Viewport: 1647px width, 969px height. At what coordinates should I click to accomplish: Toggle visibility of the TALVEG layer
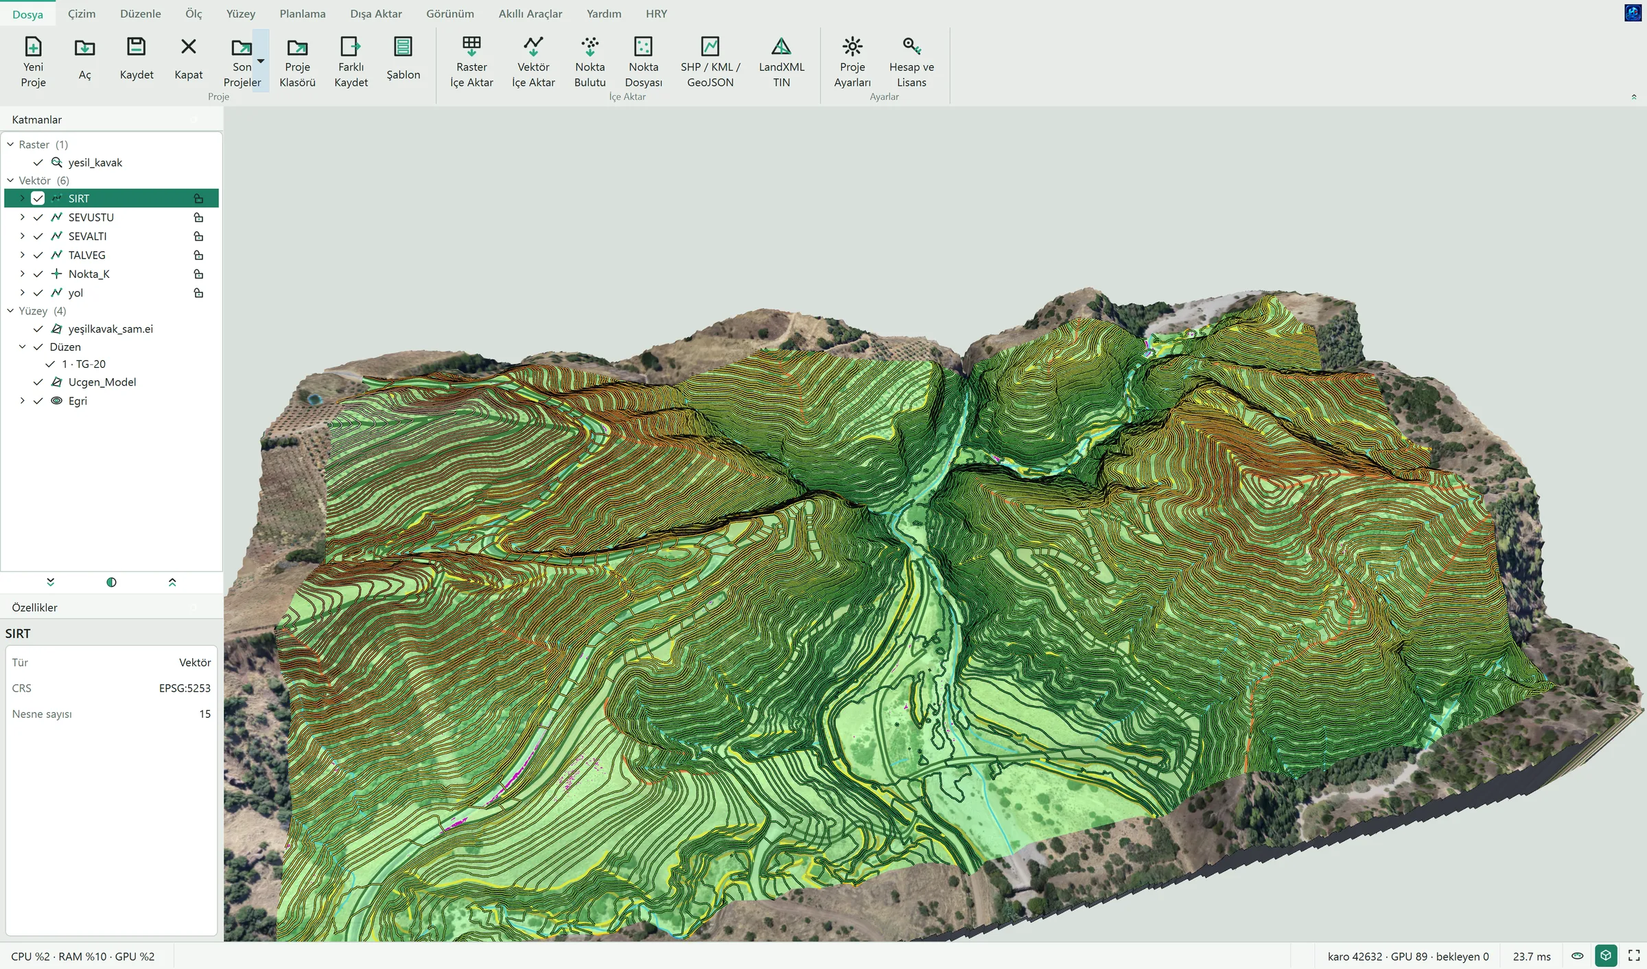click(x=38, y=255)
